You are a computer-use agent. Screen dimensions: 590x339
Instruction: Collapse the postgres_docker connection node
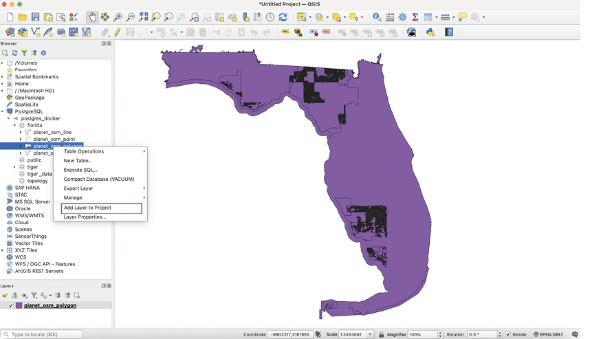point(9,118)
